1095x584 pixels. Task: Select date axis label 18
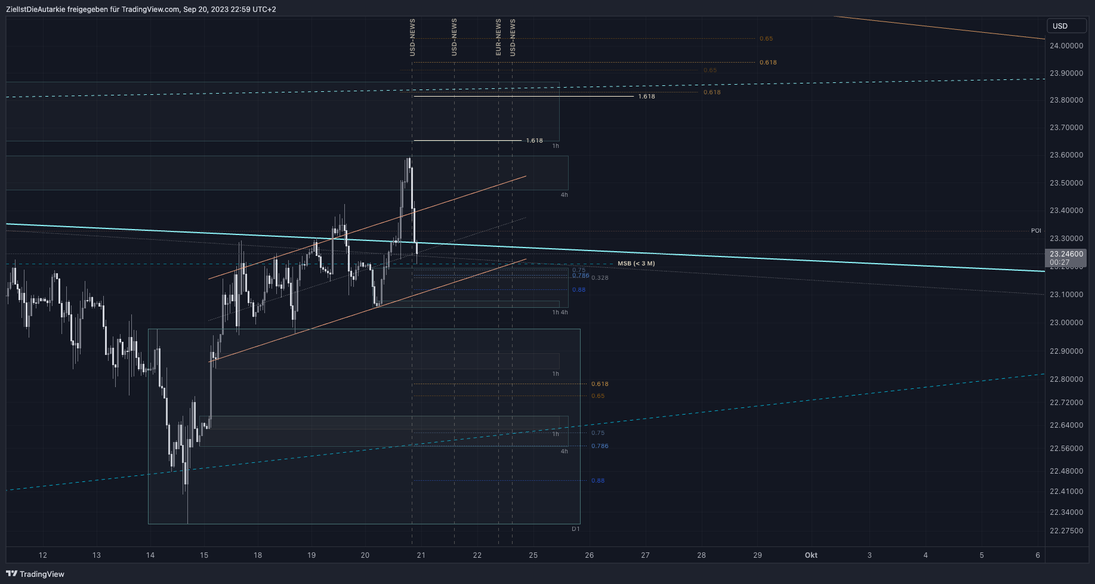pyautogui.click(x=258, y=555)
